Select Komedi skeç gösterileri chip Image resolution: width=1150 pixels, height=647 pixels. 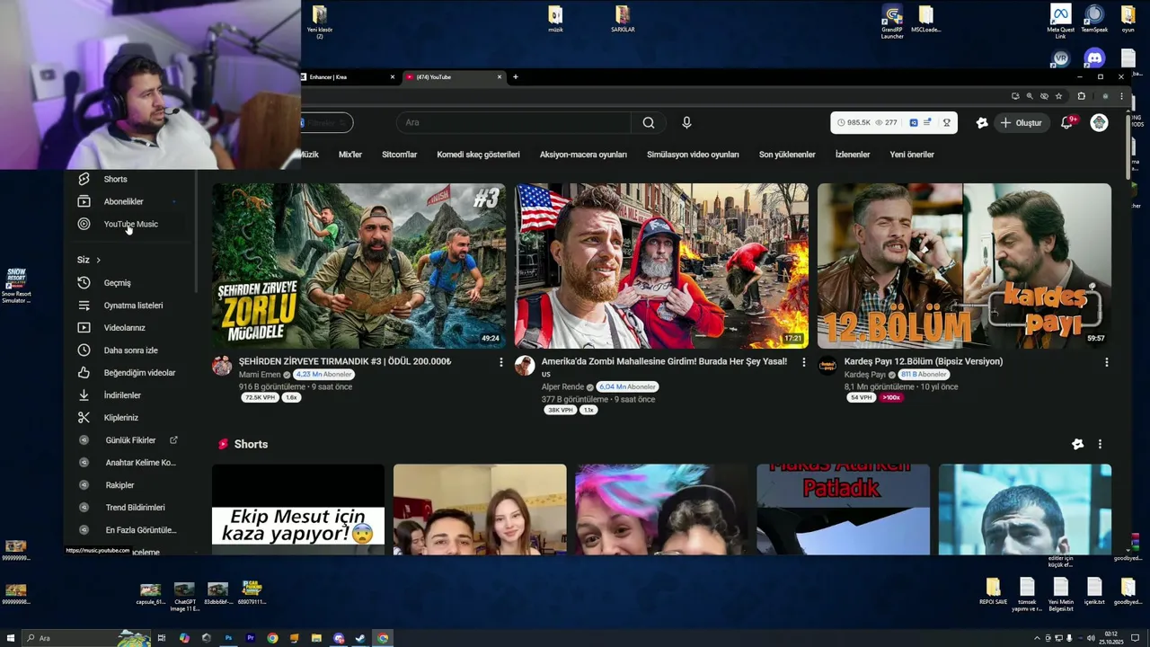[x=479, y=155]
